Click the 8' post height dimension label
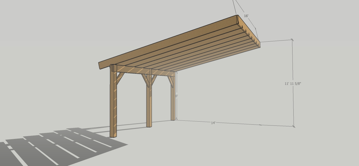Image resolution: width=359 pixels, height=166 pixels. (x=177, y=96)
